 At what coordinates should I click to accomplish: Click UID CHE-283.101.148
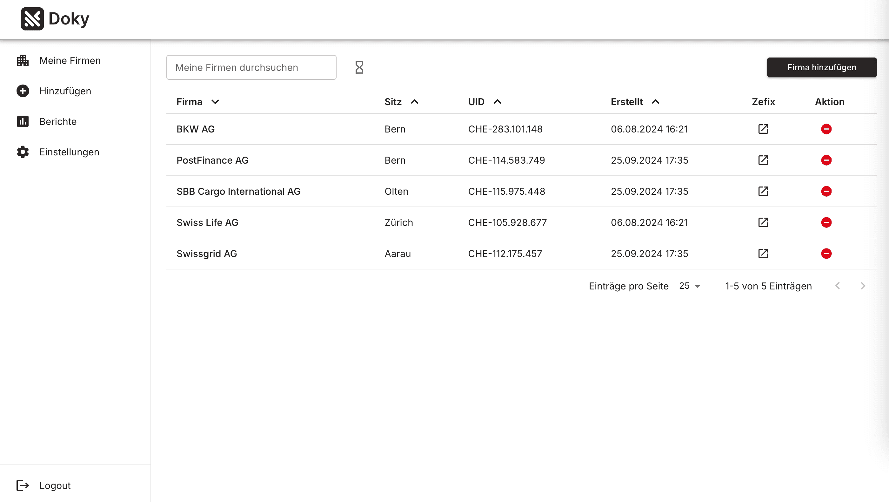(505, 129)
